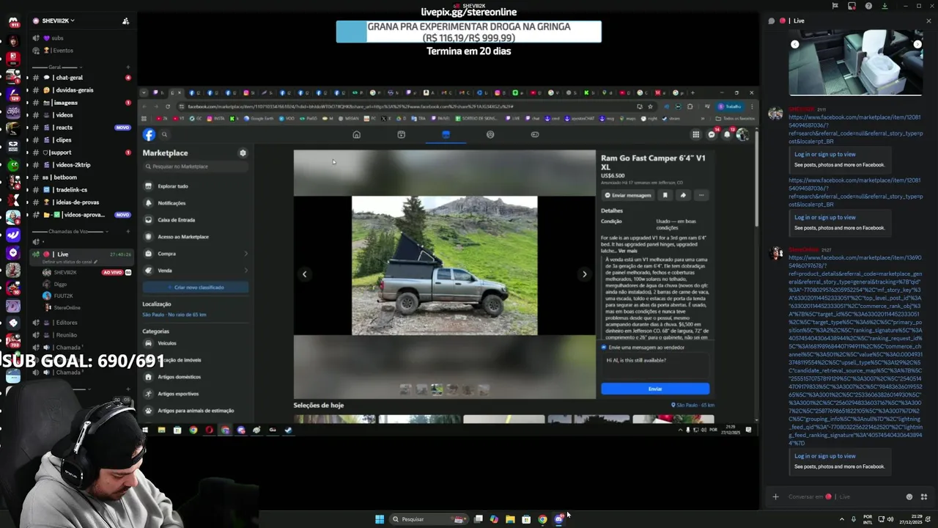Open the Facebook Messenger icon
This screenshot has width=938, height=528.
[712, 134]
